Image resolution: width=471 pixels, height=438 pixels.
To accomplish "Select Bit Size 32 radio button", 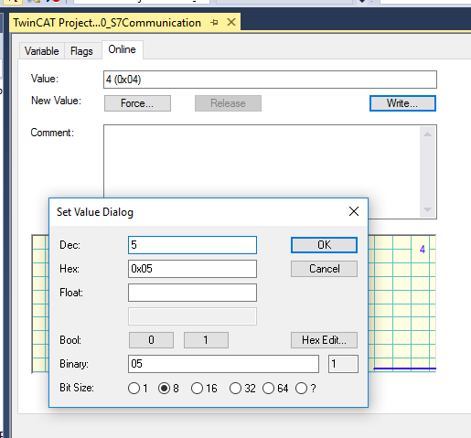I will coord(235,389).
